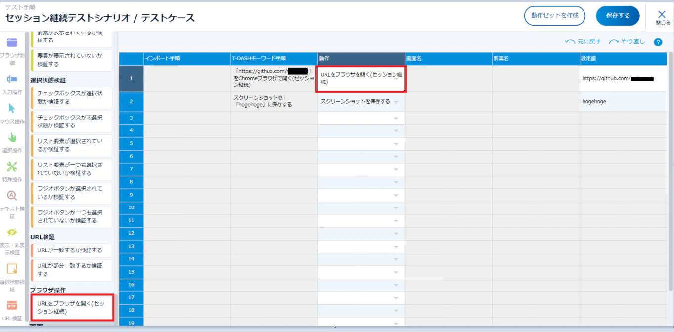This screenshot has width=674, height=332.
Task: Expand the 動作 dropdown in row 3
Action: (x=396, y=118)
